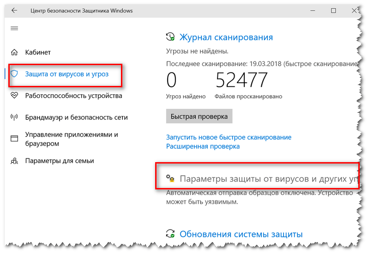Click the shield icon for virus protection

tap(14, 74)
